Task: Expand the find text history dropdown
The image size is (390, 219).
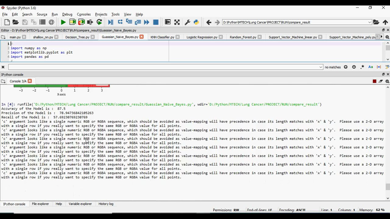Action: coord(321,67)
